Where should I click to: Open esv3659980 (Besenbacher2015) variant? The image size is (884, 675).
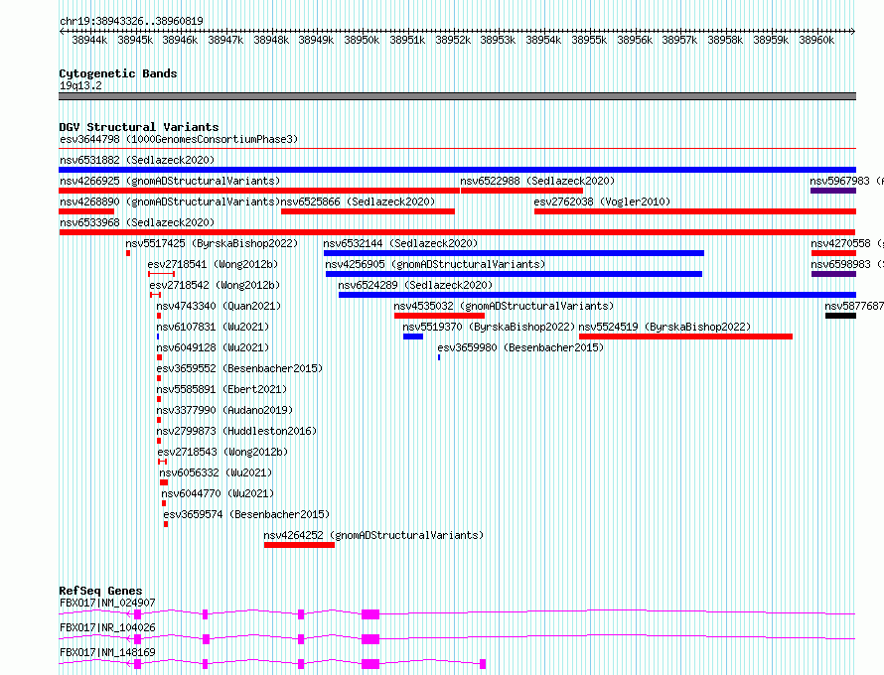[x=520, y=347]
